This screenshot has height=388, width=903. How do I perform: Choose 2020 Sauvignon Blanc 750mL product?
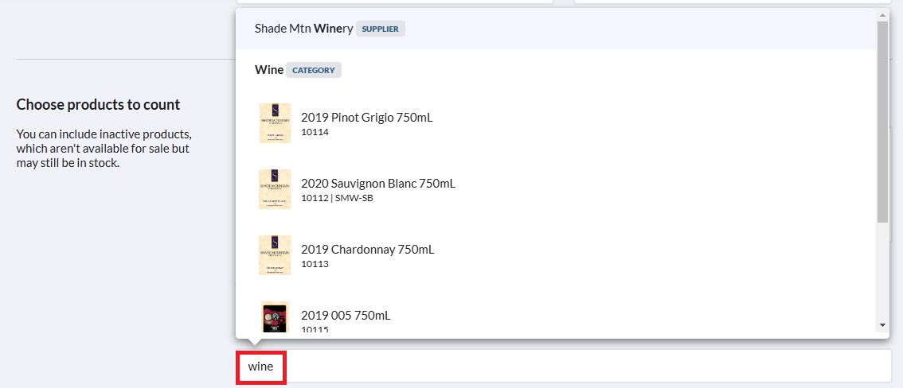(x=556, y=190)
